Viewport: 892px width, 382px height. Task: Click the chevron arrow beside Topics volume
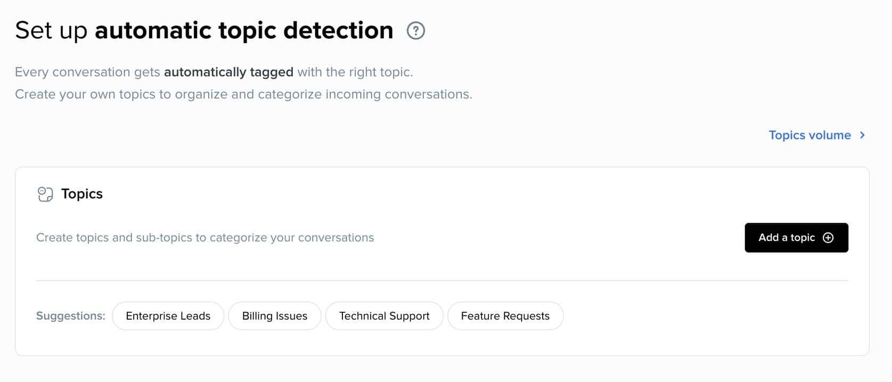point(863,135)
